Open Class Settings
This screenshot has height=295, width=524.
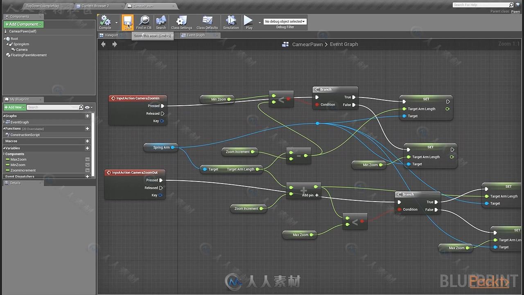[181, 23]
